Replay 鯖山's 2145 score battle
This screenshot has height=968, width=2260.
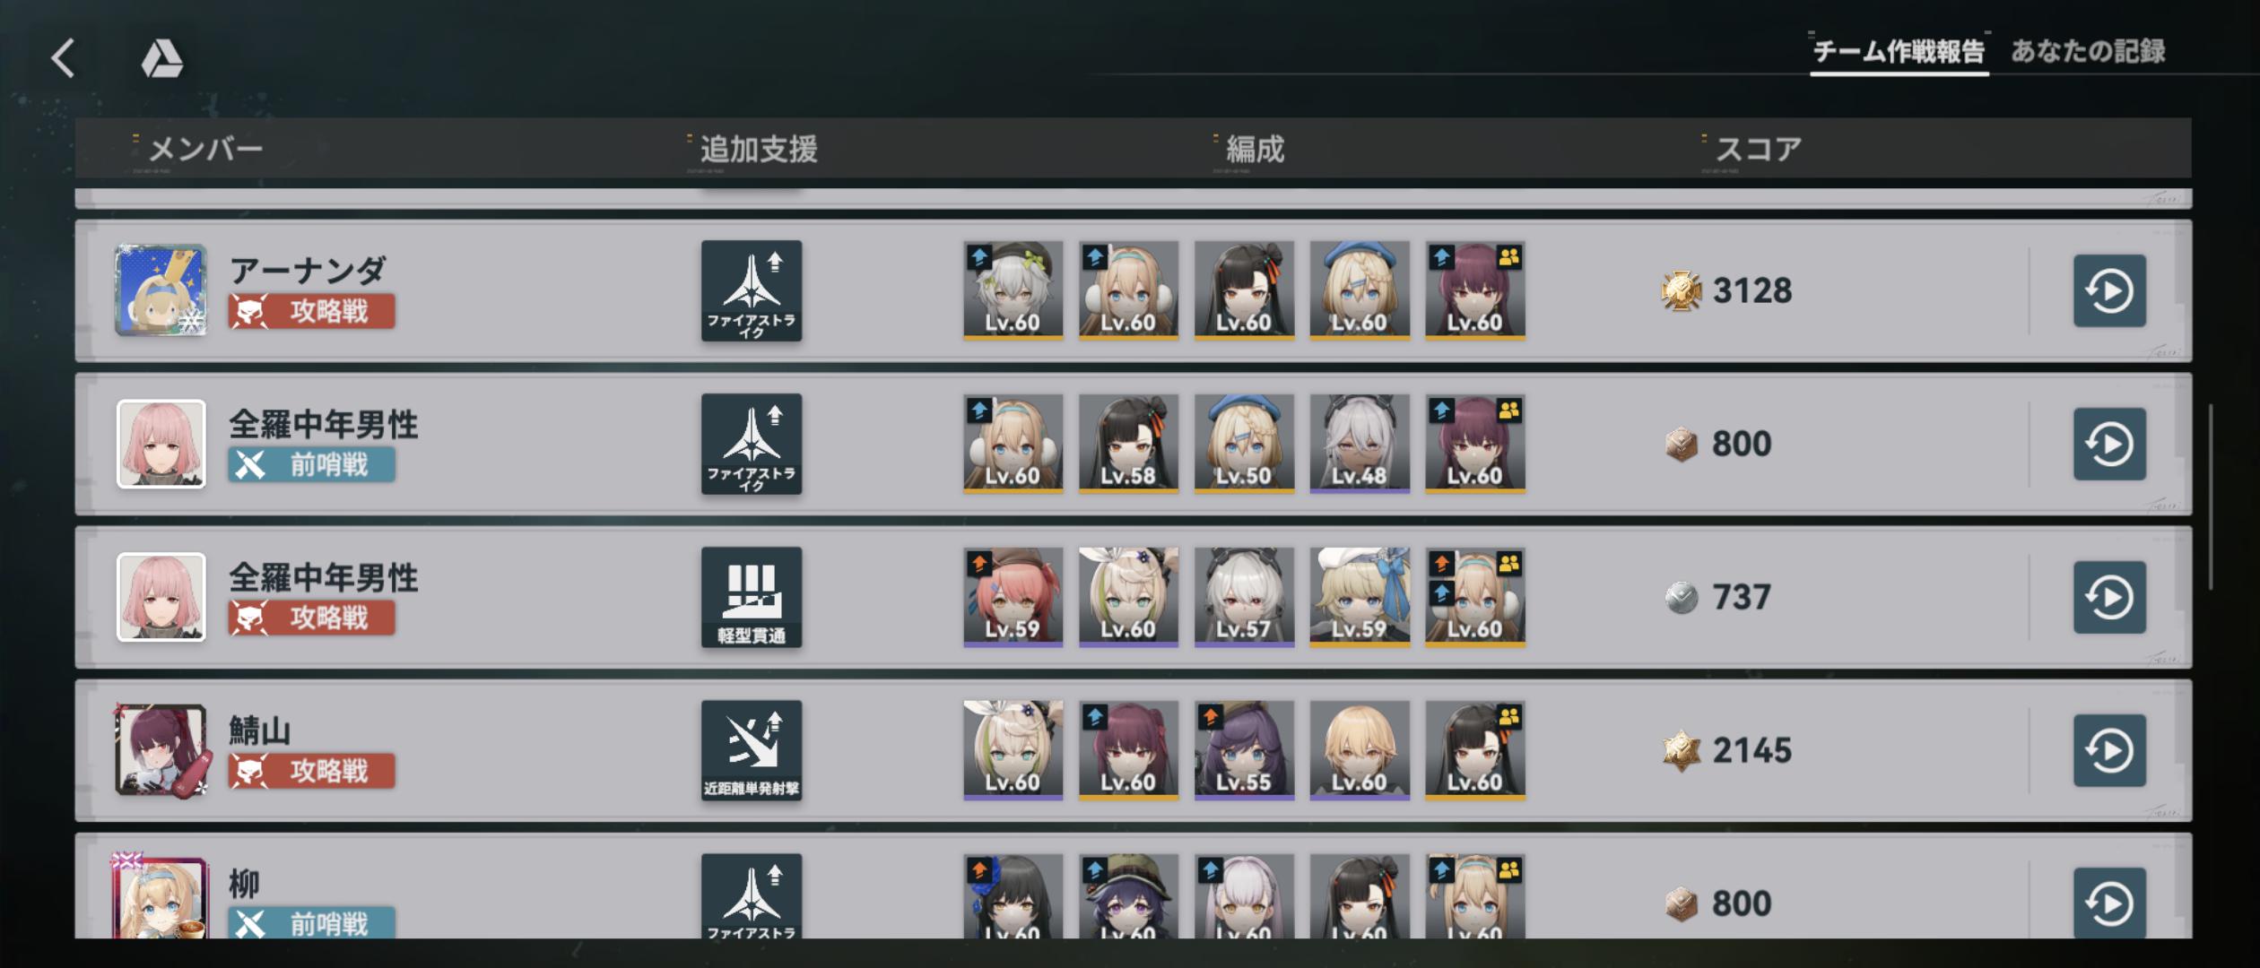tap(2109, 750)
